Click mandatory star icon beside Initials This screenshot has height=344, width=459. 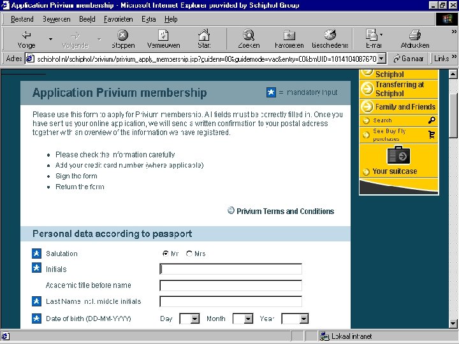click(36, 268)
